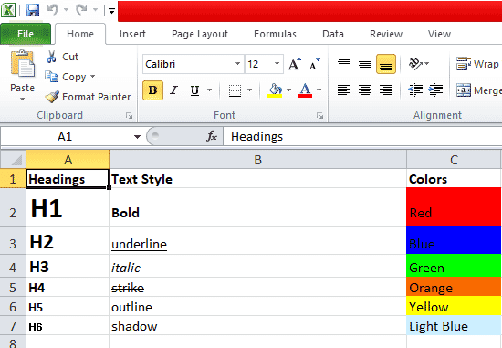Expand the font name dropdown arrow
The height and width of the screenshot is (348, 502).
pos(237,64)
